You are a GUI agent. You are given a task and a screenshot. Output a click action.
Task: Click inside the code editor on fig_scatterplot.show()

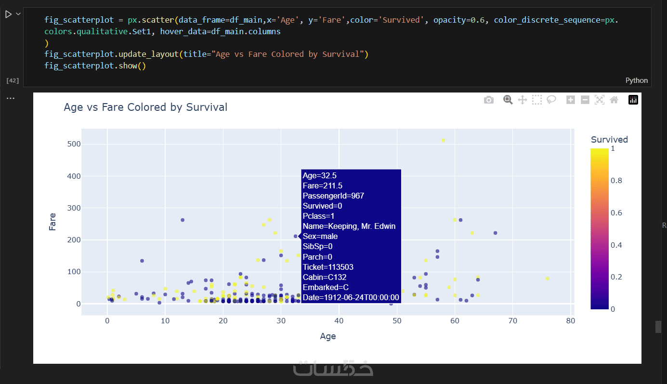[95, 66]
